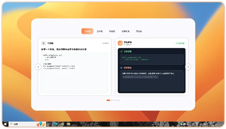Click the grey complexity tag in dark panel

(140, 77)
